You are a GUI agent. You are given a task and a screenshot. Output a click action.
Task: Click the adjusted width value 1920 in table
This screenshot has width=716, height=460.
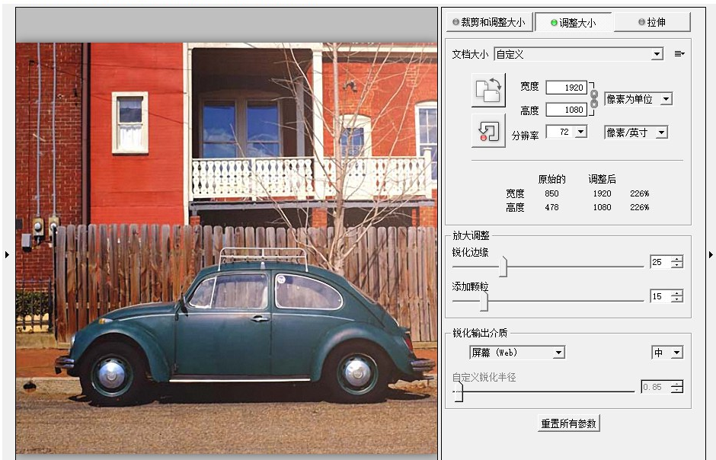602,193
